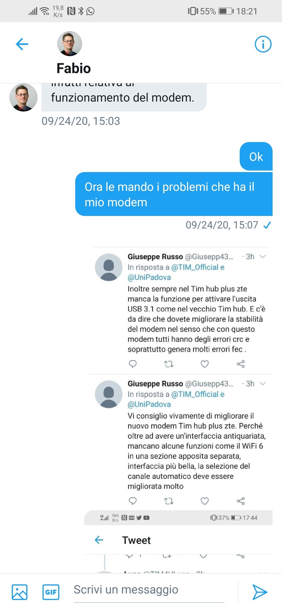Expand chevron menu on first tweet
This screenshot has width=282, height=611.
[x=263, y=257]
